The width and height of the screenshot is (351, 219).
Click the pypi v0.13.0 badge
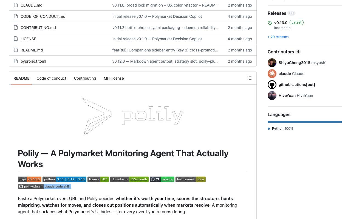[30, 179]
